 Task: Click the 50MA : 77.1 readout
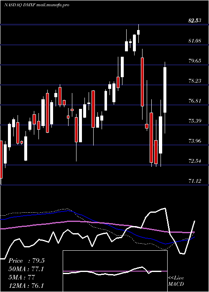click(x=26, y=269)
